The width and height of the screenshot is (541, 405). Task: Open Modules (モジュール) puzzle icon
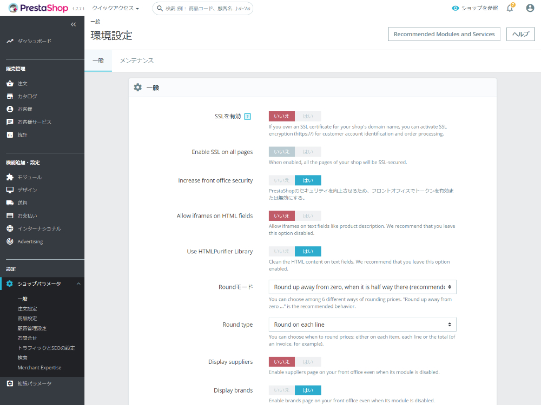[x=10, y=177]
